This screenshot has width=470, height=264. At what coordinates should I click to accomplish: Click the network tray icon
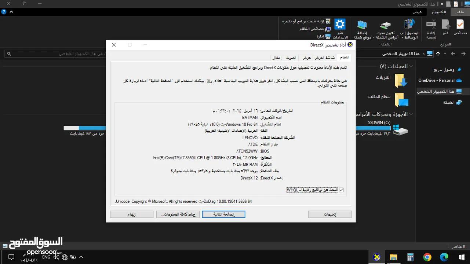pyautogui.click(x=65, y=257)
